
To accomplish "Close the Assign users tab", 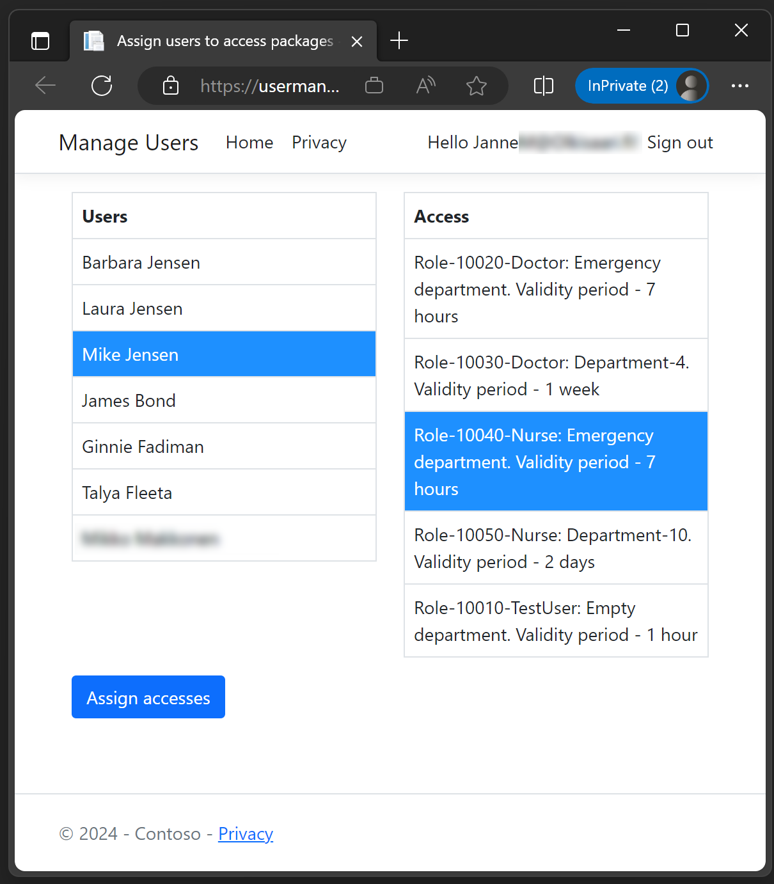I will (x=357, y=42).
